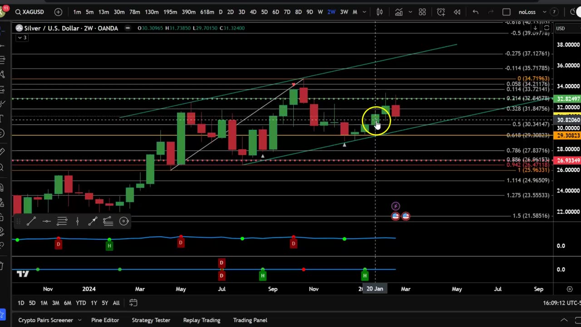Open the Trading Panel tab

coord(250,320)
